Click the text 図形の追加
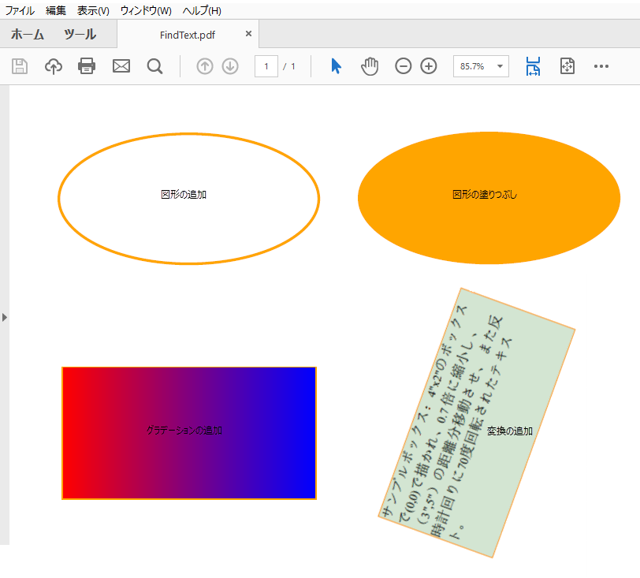The height and width of the screenshot is (578, 640). click(184, 195)
